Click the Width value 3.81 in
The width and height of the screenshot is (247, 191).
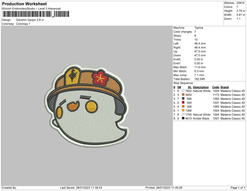pyautogui.click(x=240, y=15)
